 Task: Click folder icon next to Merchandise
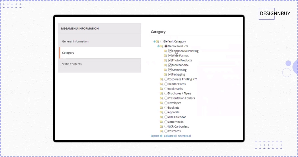point(166,65)
